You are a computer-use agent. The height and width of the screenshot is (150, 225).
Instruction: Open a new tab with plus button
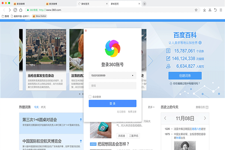[145, 4]
